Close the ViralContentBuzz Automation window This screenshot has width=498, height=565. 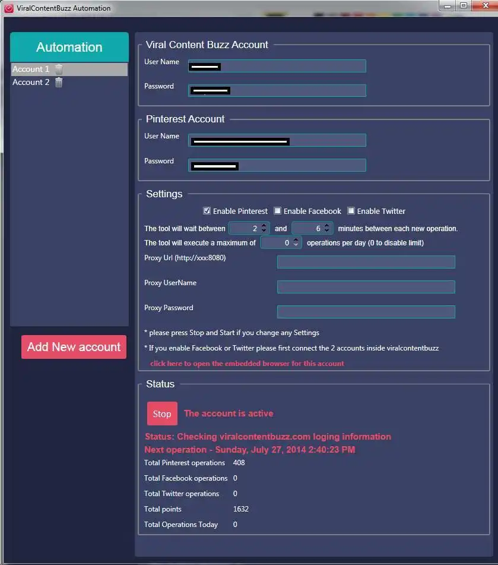[x=485, y=6]
